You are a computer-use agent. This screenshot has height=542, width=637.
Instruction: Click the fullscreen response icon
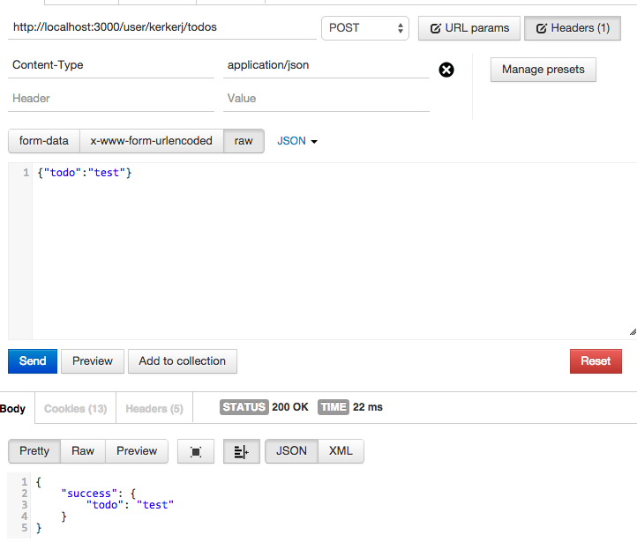tap(196, 451)
